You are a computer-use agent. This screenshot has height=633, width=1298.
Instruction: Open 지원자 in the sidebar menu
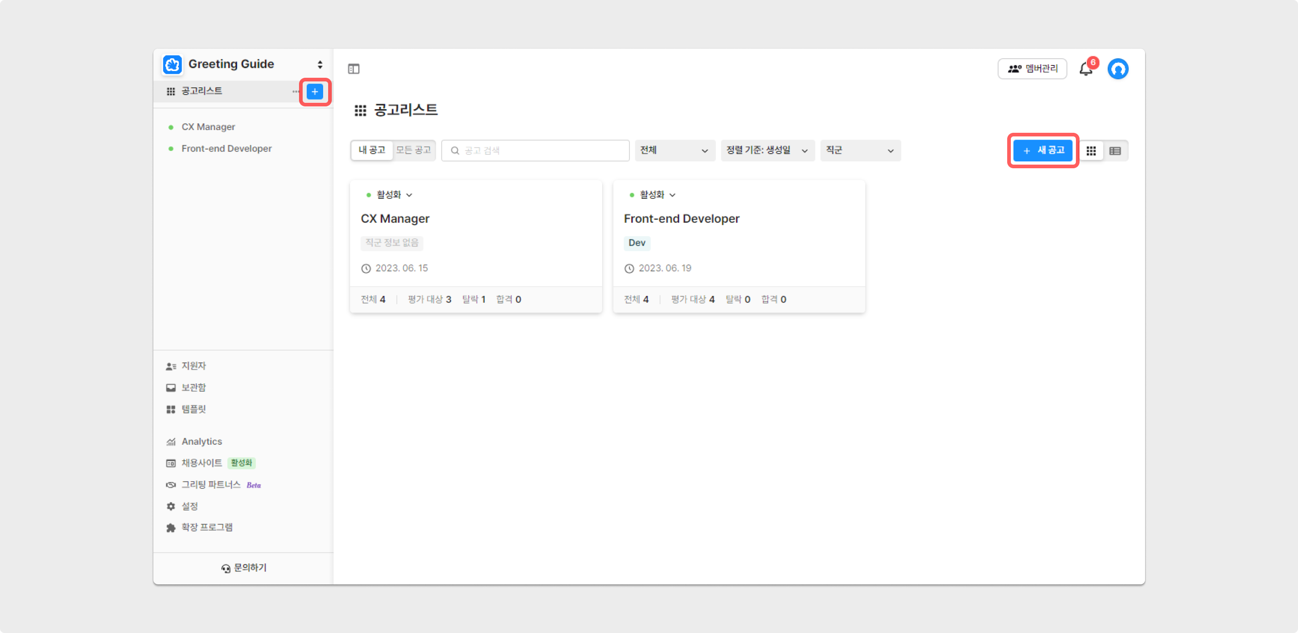(x=193, y=366)
